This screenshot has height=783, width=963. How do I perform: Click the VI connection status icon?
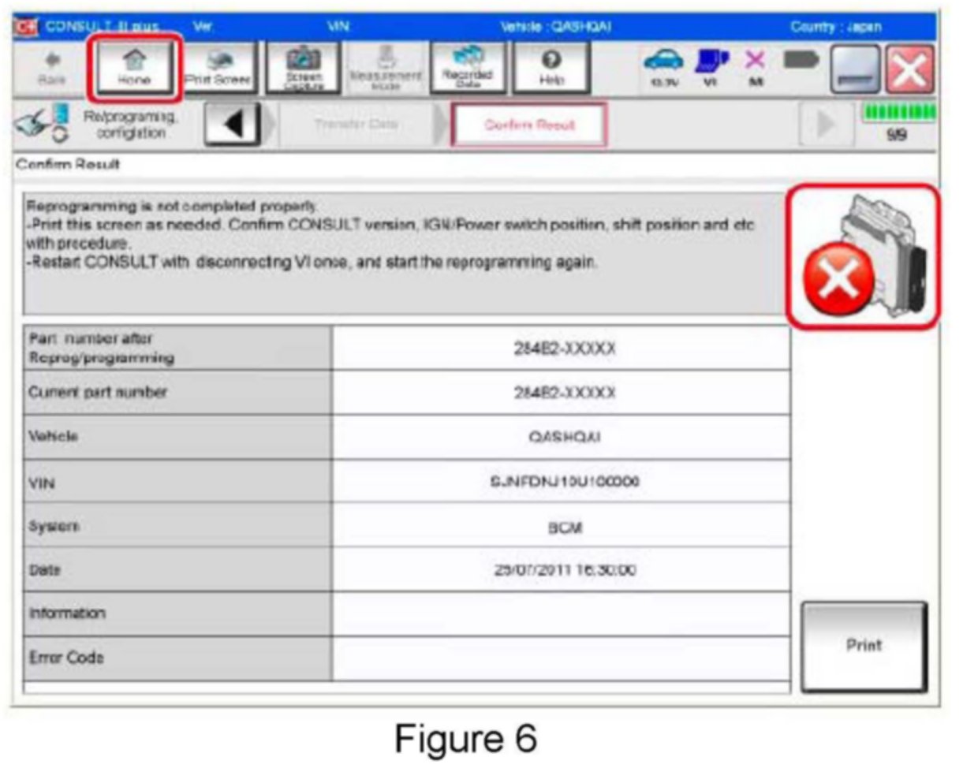point(712,68)
